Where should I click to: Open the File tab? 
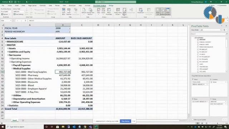click(x=3, y=6)
